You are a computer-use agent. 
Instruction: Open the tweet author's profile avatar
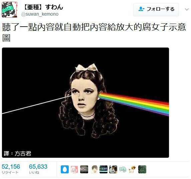pos(9,10)
